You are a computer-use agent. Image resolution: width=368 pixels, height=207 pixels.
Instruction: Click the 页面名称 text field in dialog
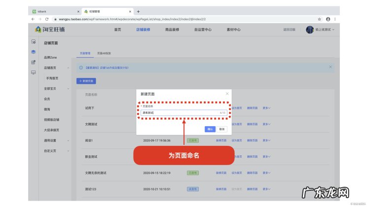tap(184, 113)
